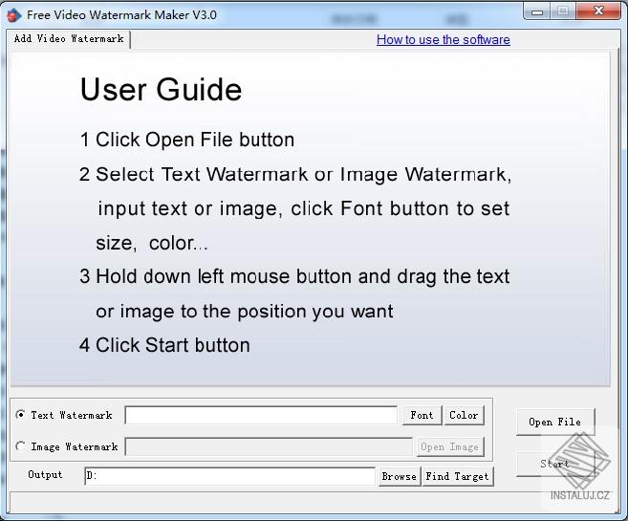Open the How to use the software link

point(443,39)
